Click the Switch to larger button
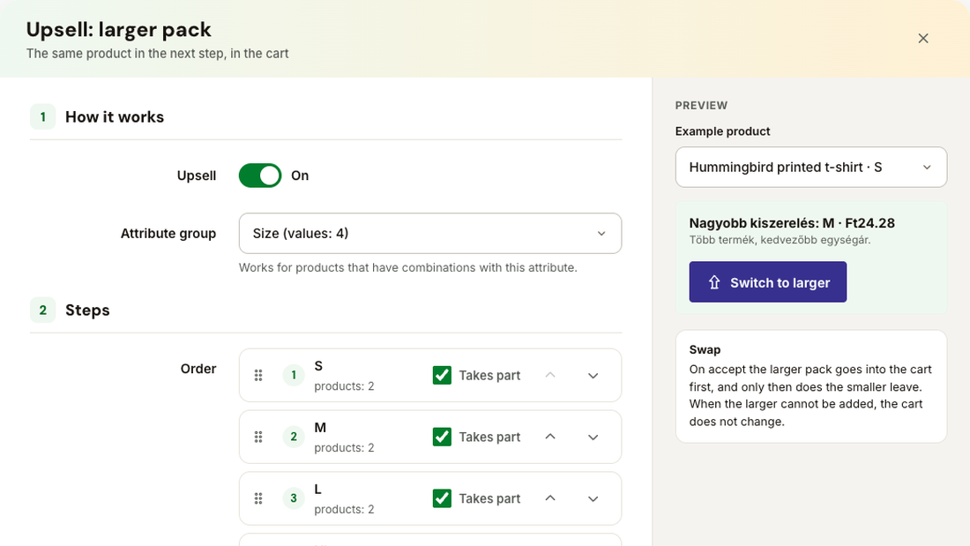This screenshot has height=546, width=970. point(768,282)
